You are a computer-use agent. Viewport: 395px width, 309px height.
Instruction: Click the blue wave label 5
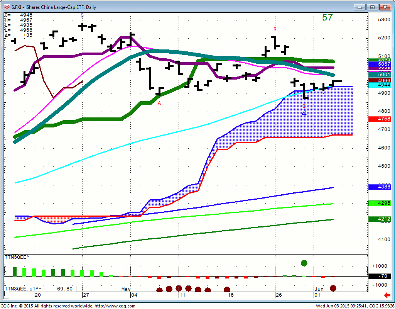tap(82, 15)
